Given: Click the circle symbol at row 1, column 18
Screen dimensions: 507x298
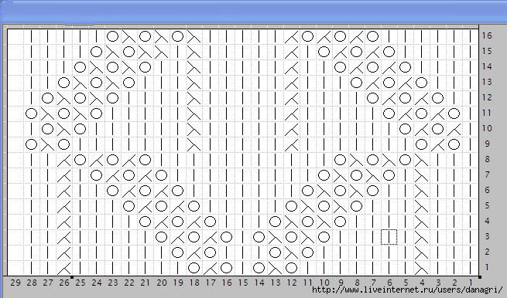Looking at the screenshot, I should tap(194, 268).
